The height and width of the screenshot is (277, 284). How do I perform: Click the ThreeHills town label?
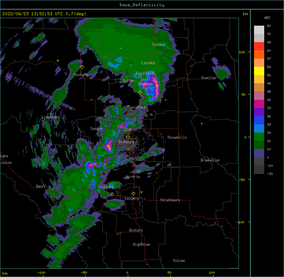[x=177, y=138]
